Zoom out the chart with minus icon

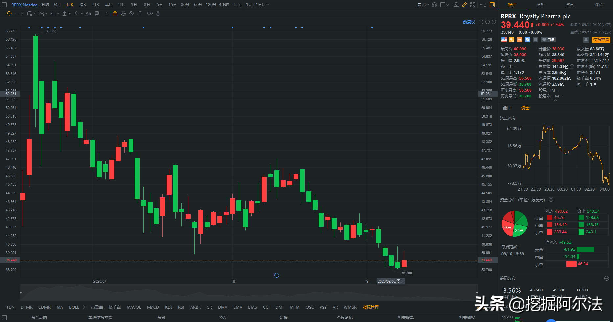488,22
